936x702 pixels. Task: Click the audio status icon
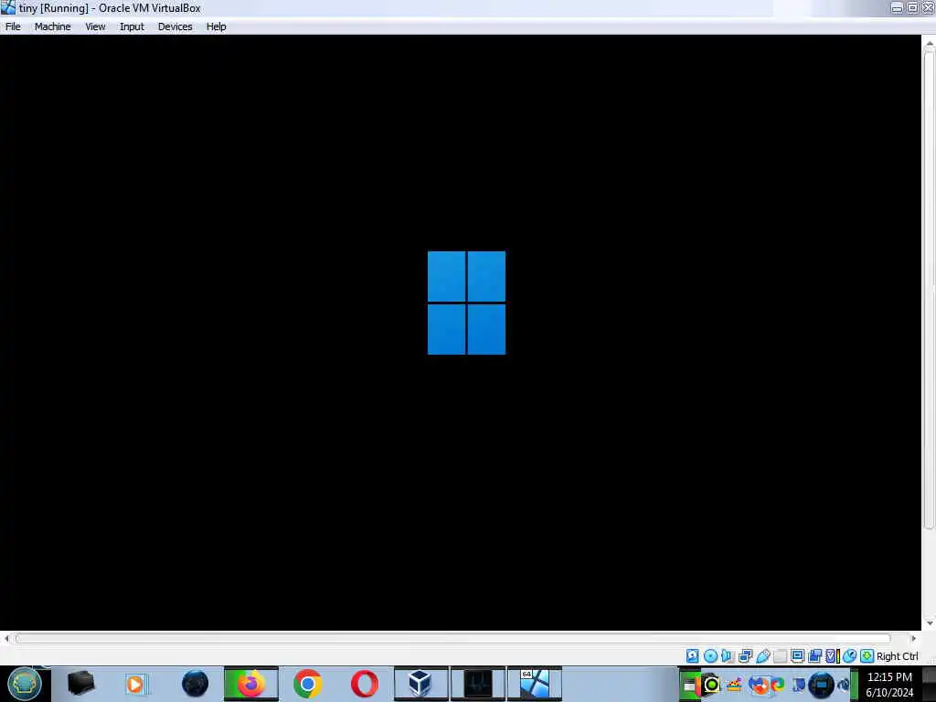[727, 656]
